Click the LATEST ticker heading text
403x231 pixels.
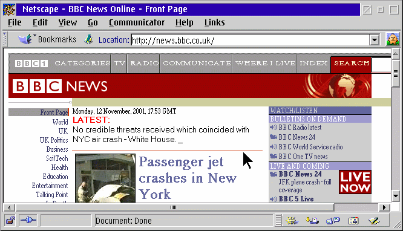pos(91,120)
